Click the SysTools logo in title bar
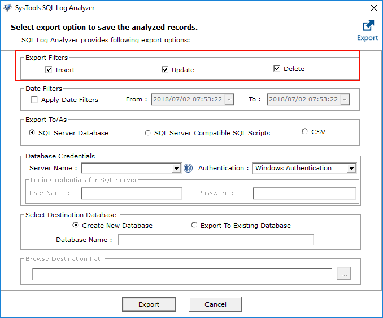Image resolution: width=383 pixels, height=318 pixels. point(7,8)
